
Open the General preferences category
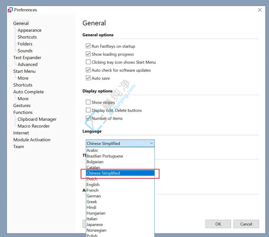pos(21,23)
